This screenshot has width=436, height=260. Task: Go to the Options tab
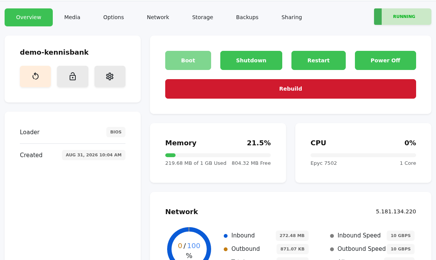click(x=114, y=17)
